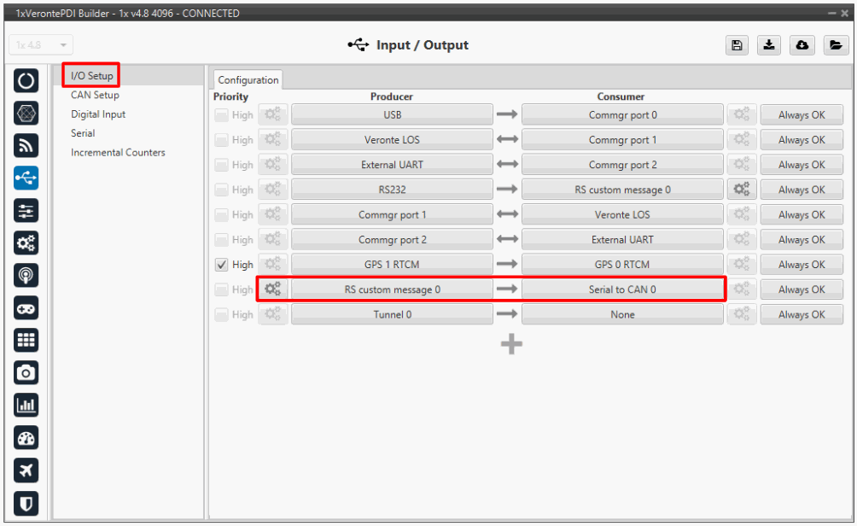Uncheck the High priority box for GPS 1 RTCM
857x526 pixels.
(x=222, y=265)
